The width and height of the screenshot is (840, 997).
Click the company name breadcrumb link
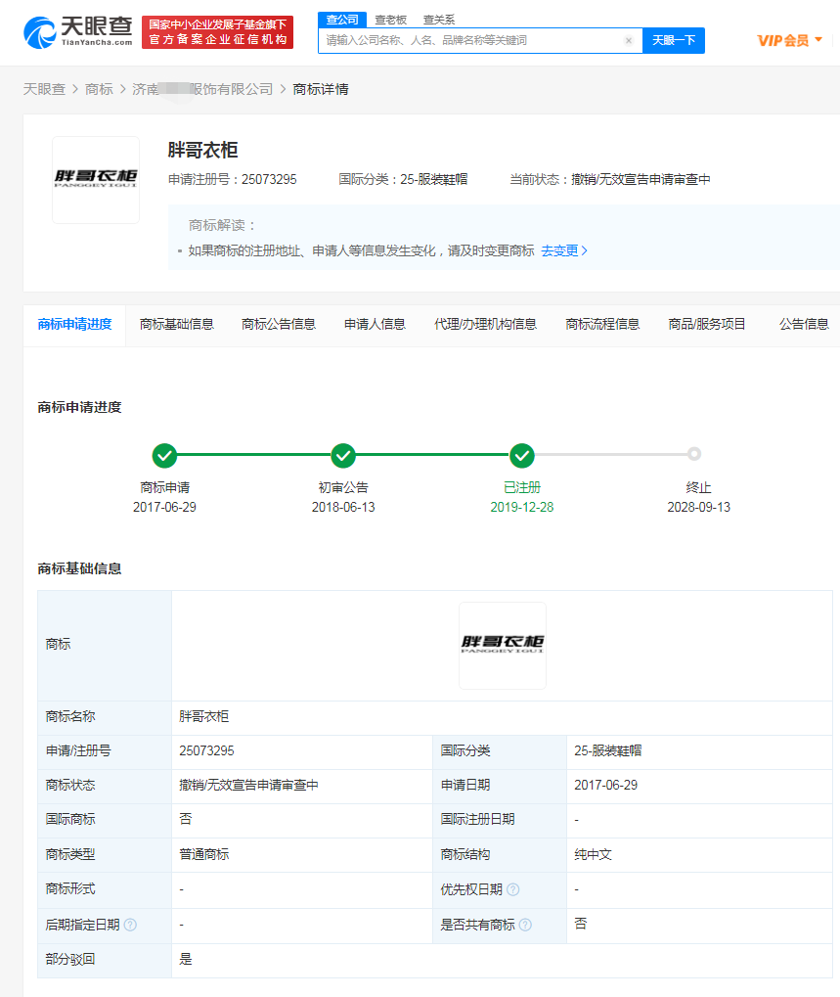point(202,89)
